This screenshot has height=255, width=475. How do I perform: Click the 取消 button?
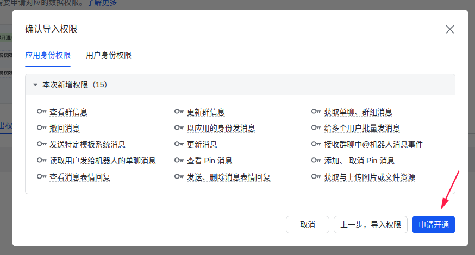[308, 225]
